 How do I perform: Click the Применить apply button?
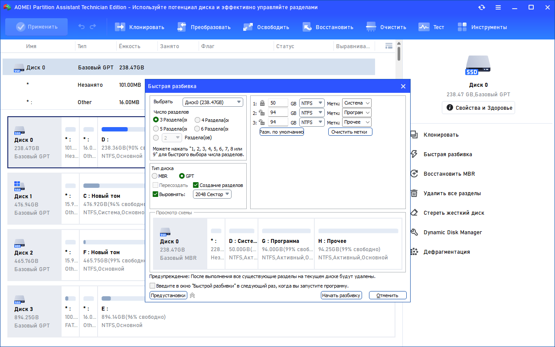[36, 27]
